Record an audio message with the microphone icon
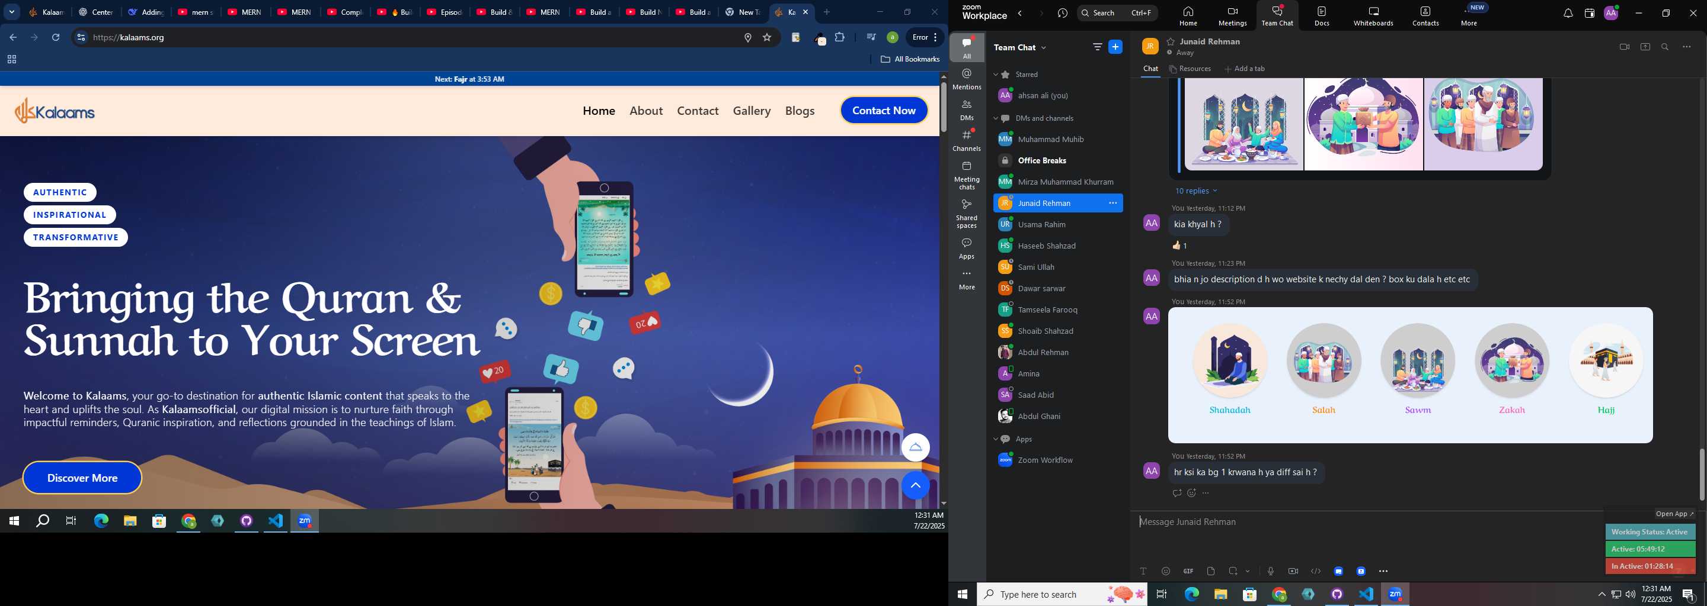The width and height of the screenshot is (1707, 606). click(1270, 571)
